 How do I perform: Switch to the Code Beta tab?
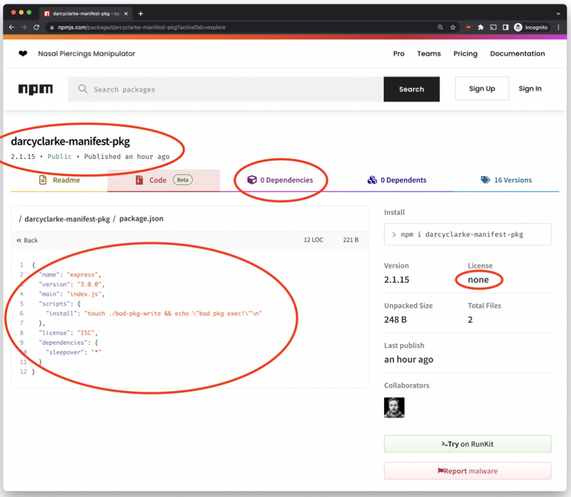(163, 180)
